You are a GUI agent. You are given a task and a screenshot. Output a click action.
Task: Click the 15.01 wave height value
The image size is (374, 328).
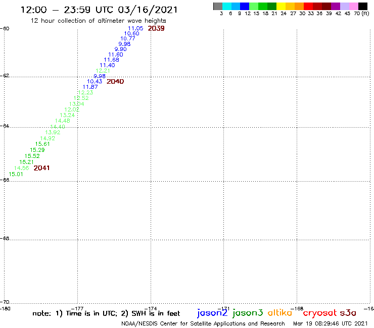tap(16, 174)
